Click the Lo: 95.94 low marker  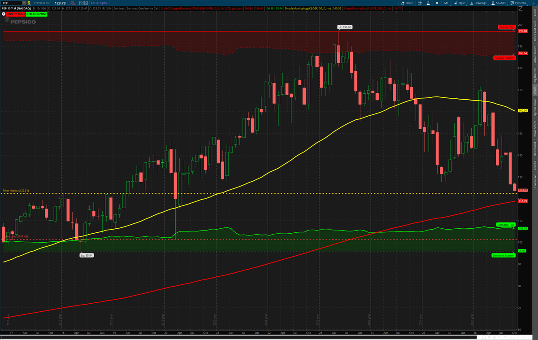point(86,255)
